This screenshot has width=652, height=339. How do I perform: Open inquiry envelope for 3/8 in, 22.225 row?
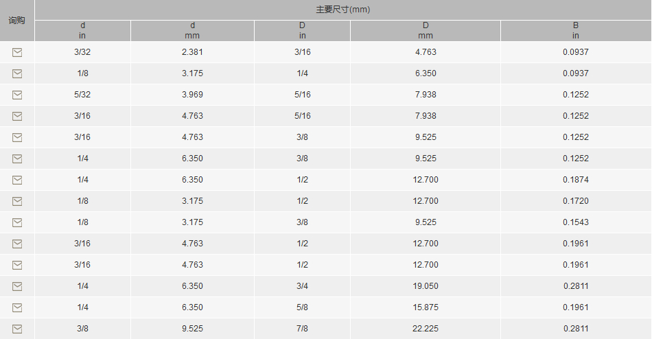pyautogui.click(x=17, y=329)
